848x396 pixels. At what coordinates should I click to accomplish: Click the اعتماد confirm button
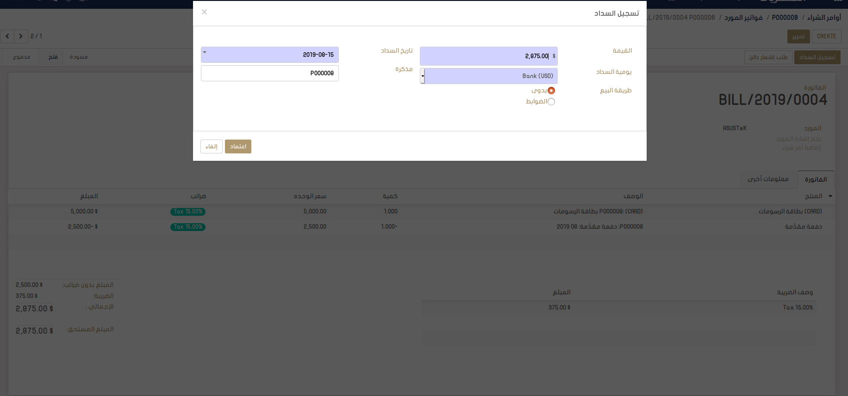(238, 146)
